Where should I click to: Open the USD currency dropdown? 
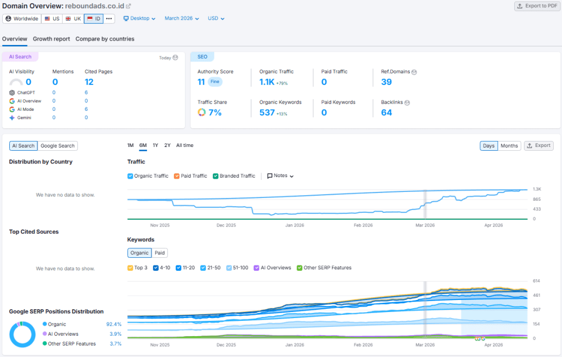(216, 18)
